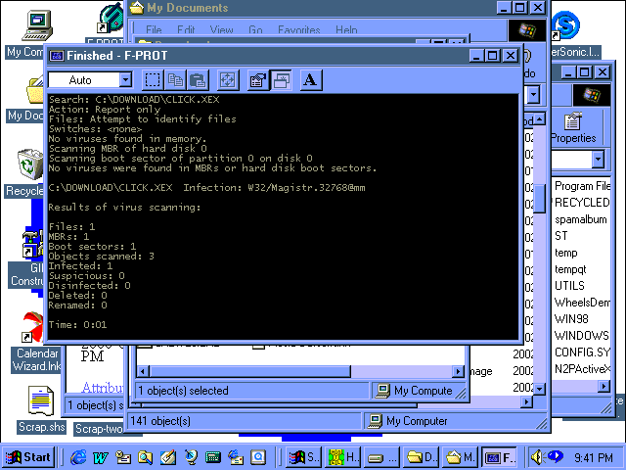Viewport: 626px width, 470px height.
Task: Open the Edit menu in My Documents
Action: point(186,30)
